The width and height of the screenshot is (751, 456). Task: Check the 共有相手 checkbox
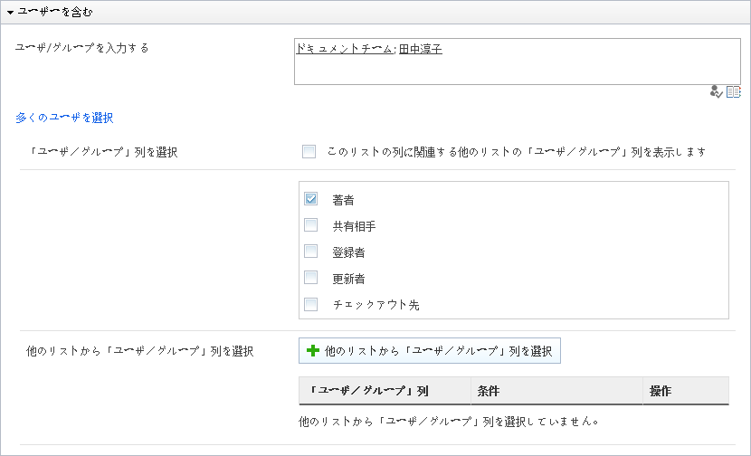tap(311, 225)
